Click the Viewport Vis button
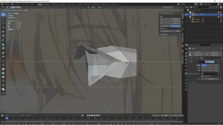This screenshot has width=223, height=125. [x=197, y=55]
